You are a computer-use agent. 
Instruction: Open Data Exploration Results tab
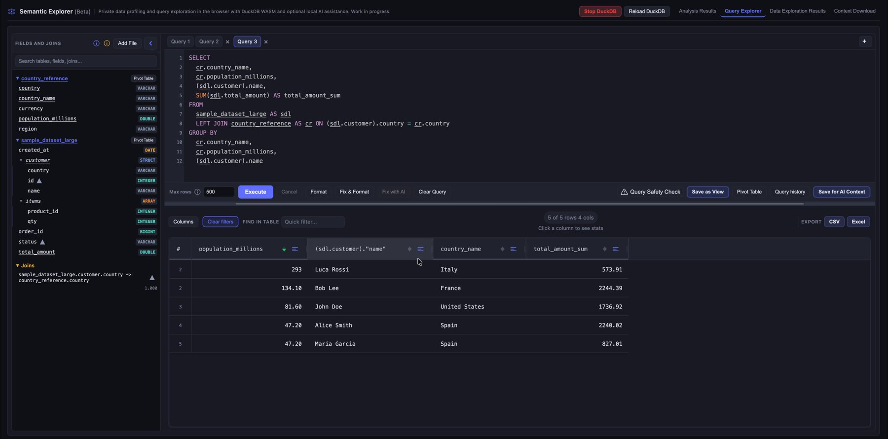tap(797, 11)
